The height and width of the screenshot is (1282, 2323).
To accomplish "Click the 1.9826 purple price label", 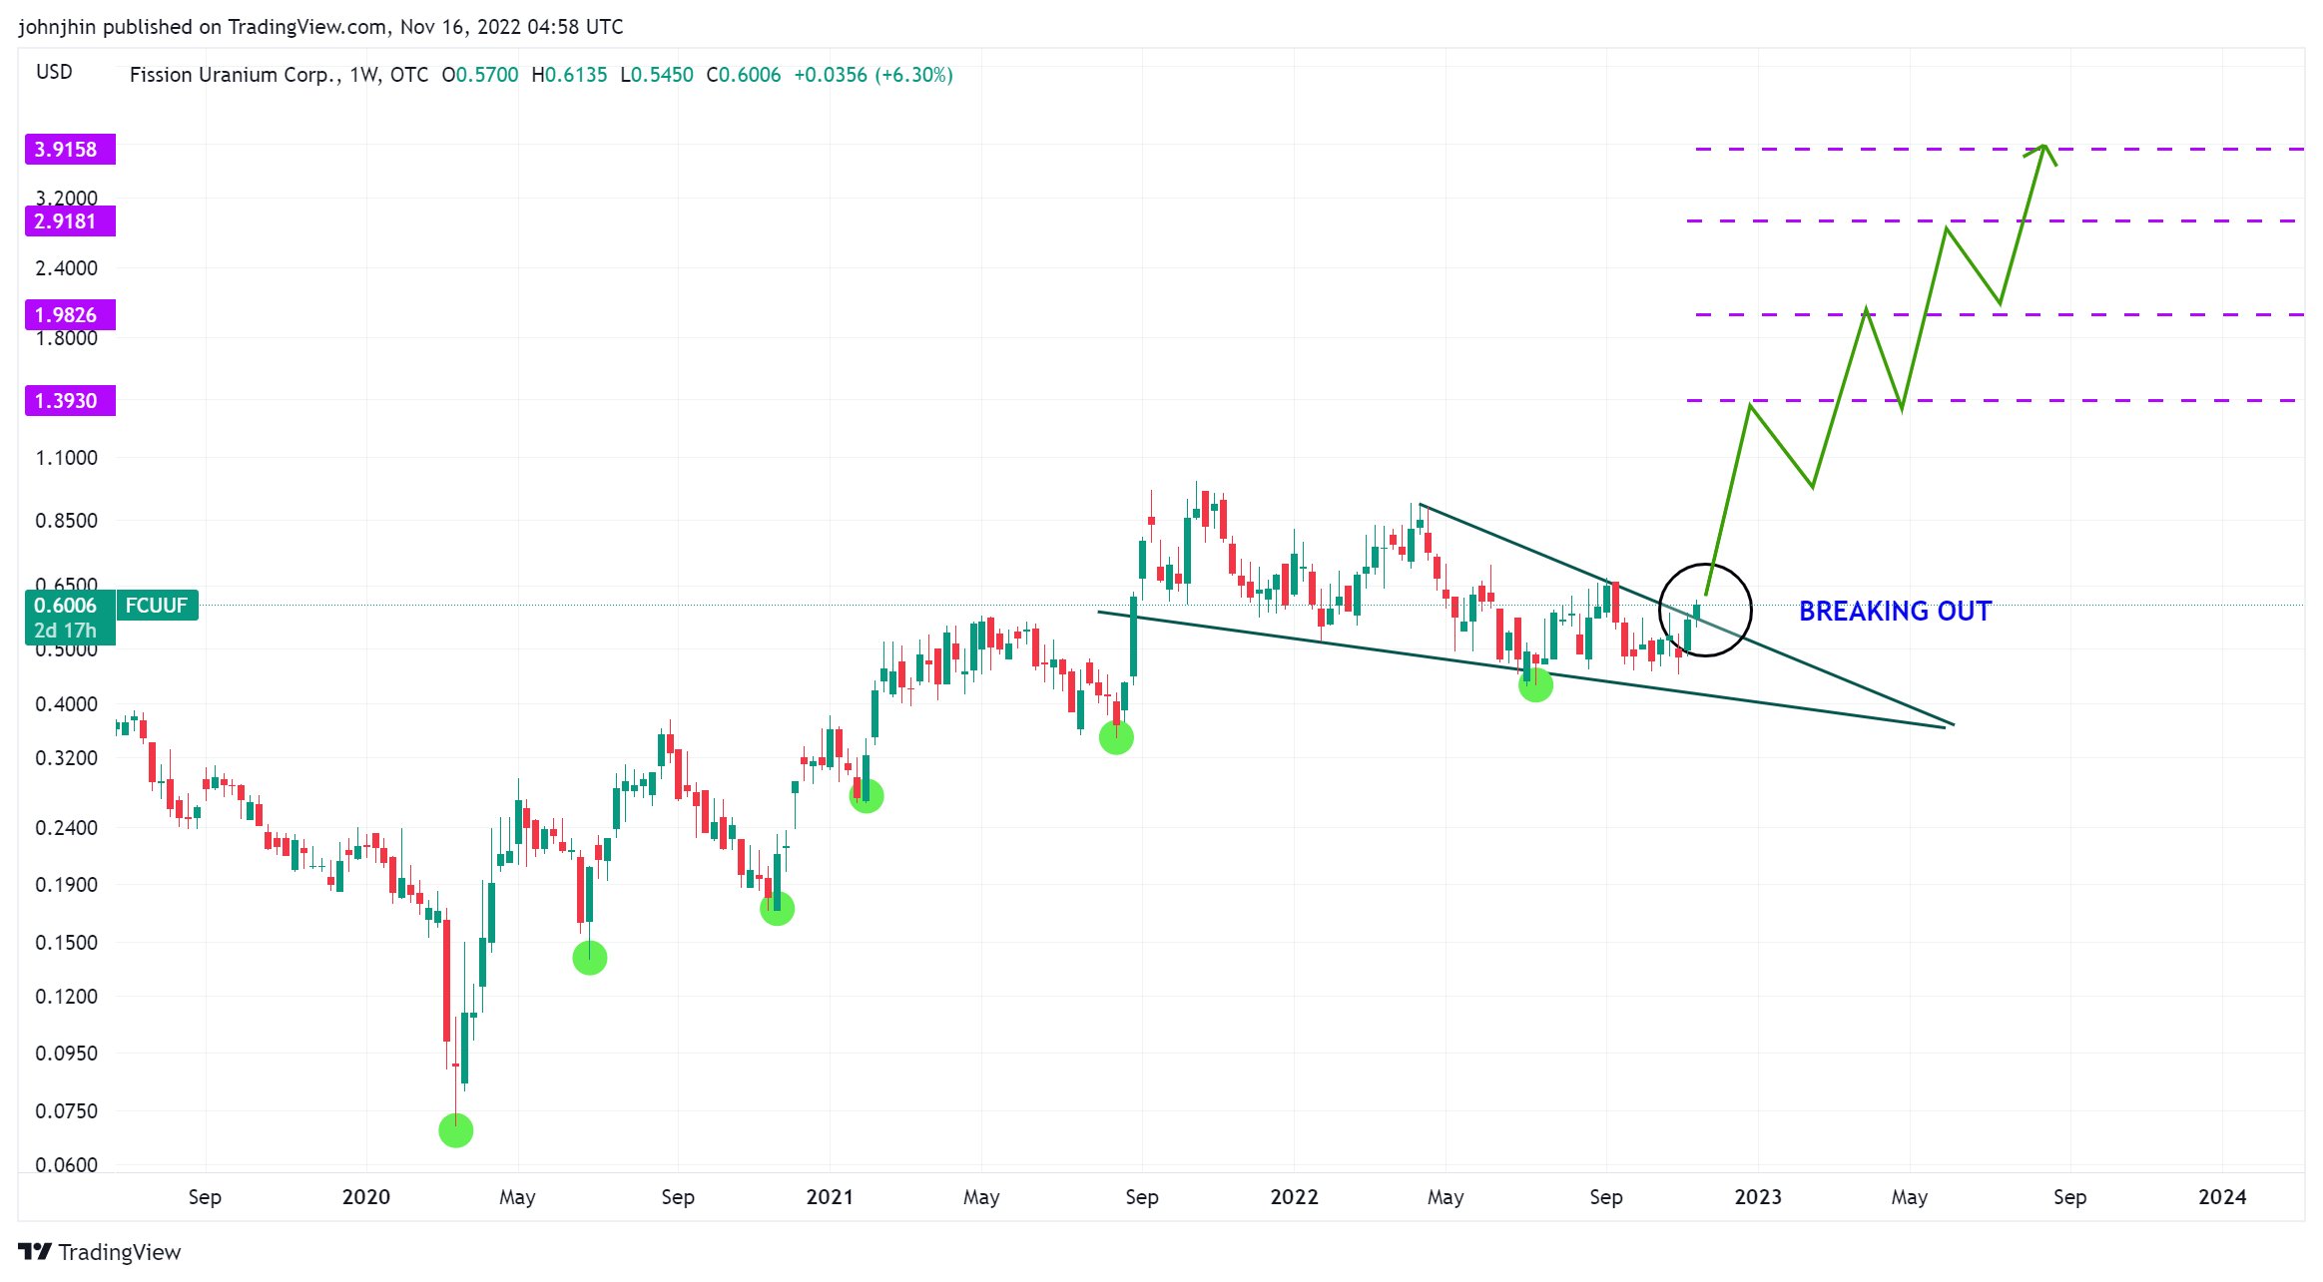I will pos(69,315).
